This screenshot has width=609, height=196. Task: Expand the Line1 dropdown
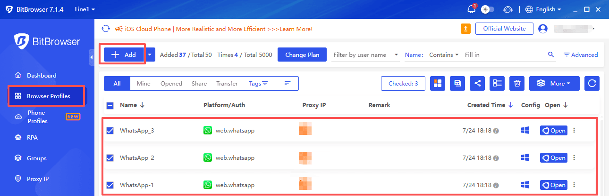click(85, 9)
